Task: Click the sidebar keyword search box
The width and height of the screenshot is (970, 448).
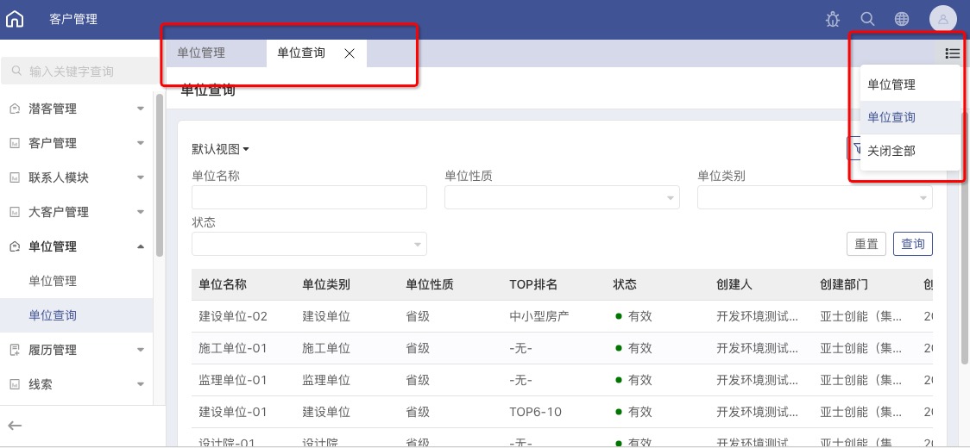Action: tap(78, 72)
